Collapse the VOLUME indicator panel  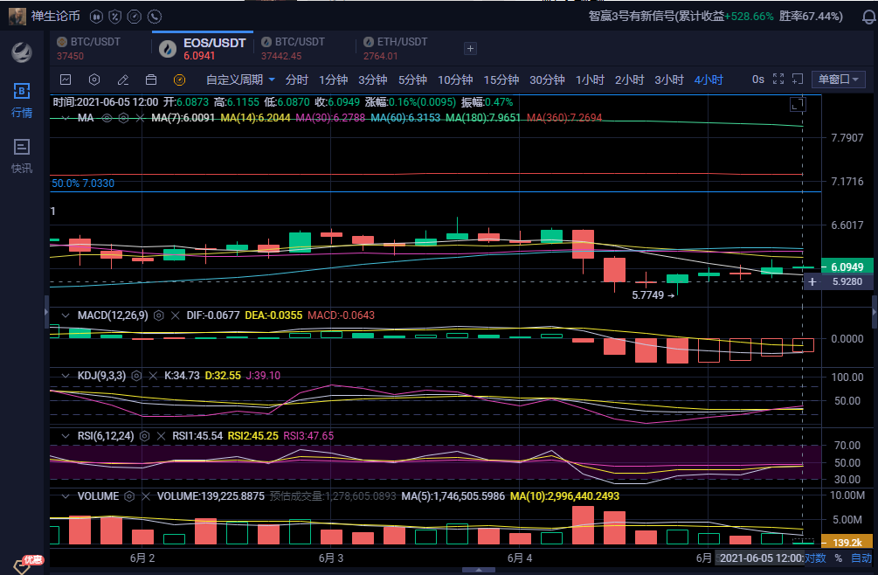click(x=66, y=496)
